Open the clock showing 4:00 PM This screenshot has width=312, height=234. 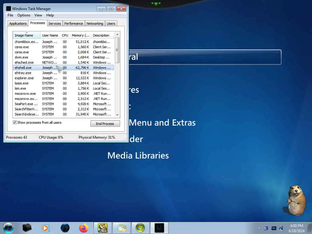296,228
